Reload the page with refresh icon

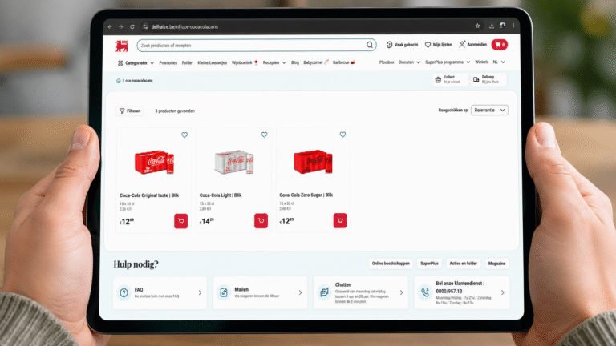pyautogui.click(x=132, y=26)
